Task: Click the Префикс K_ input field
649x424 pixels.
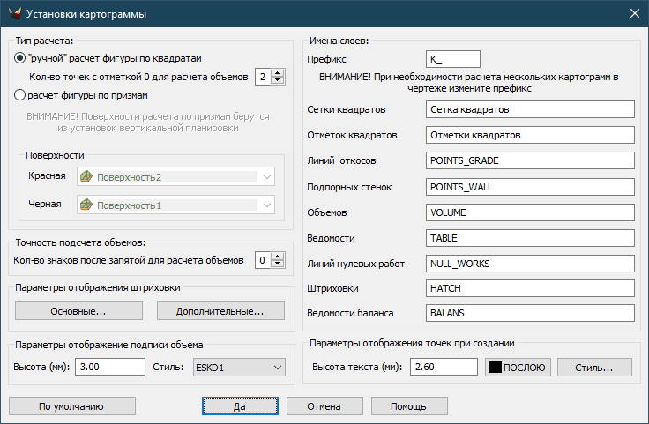Action: (x=451, y=59)
